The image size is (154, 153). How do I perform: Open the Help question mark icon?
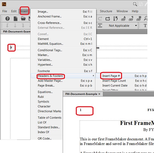click(x=7, y=18)
